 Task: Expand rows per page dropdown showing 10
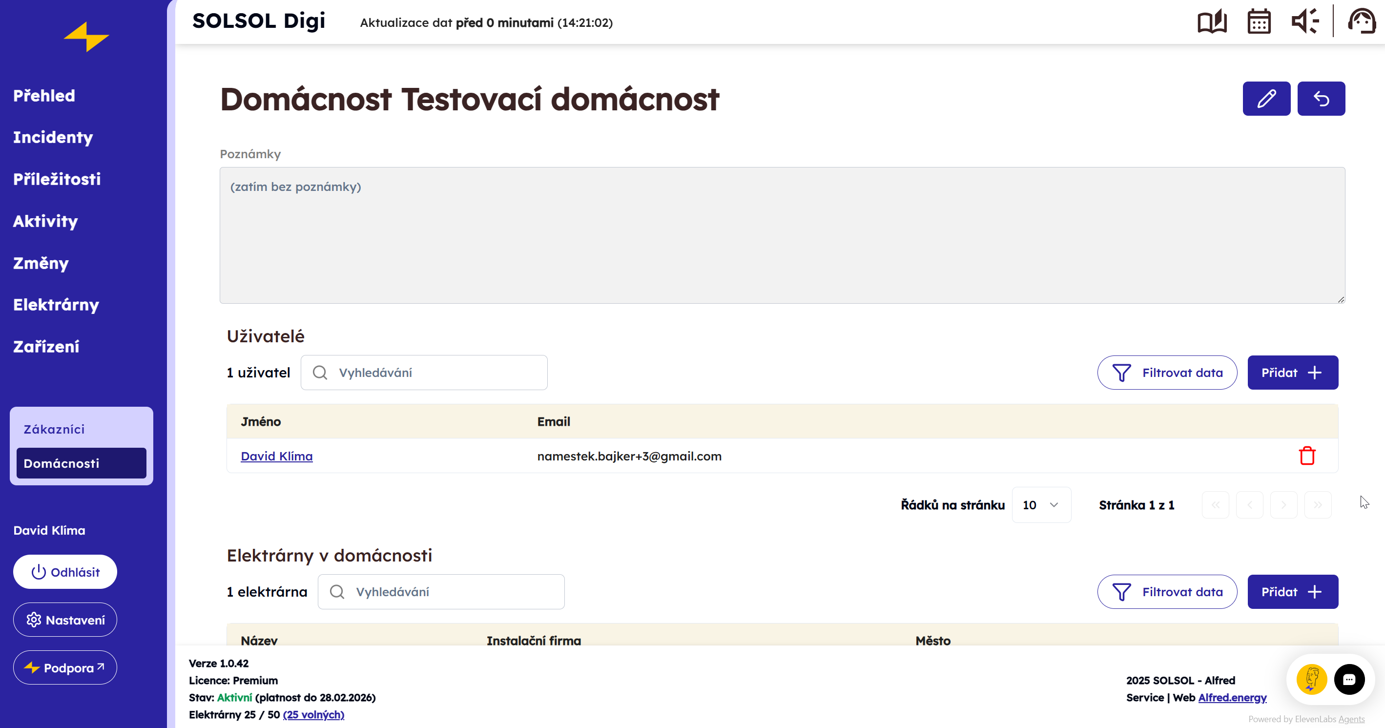click(x=1040, y=504)
